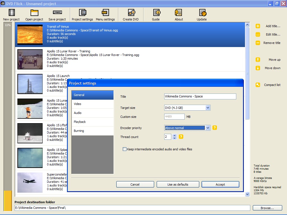Open the Menu settings editor

click(x=105, y=14)
